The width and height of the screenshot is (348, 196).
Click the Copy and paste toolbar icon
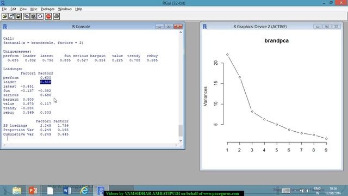pos(40,16)
